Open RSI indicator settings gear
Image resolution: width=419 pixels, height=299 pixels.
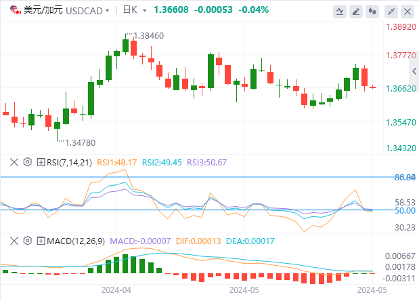coord(28,162)
